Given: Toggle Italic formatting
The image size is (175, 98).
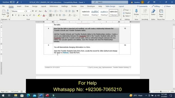Looking at the screenshot, I should (x=16, y=15).
